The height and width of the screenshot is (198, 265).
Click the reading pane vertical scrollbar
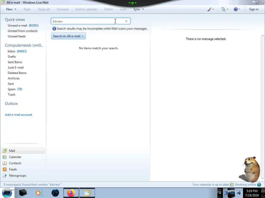[262, 108]
